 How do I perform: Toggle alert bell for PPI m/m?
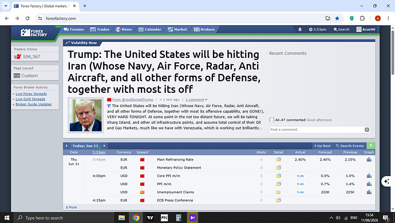261,184
